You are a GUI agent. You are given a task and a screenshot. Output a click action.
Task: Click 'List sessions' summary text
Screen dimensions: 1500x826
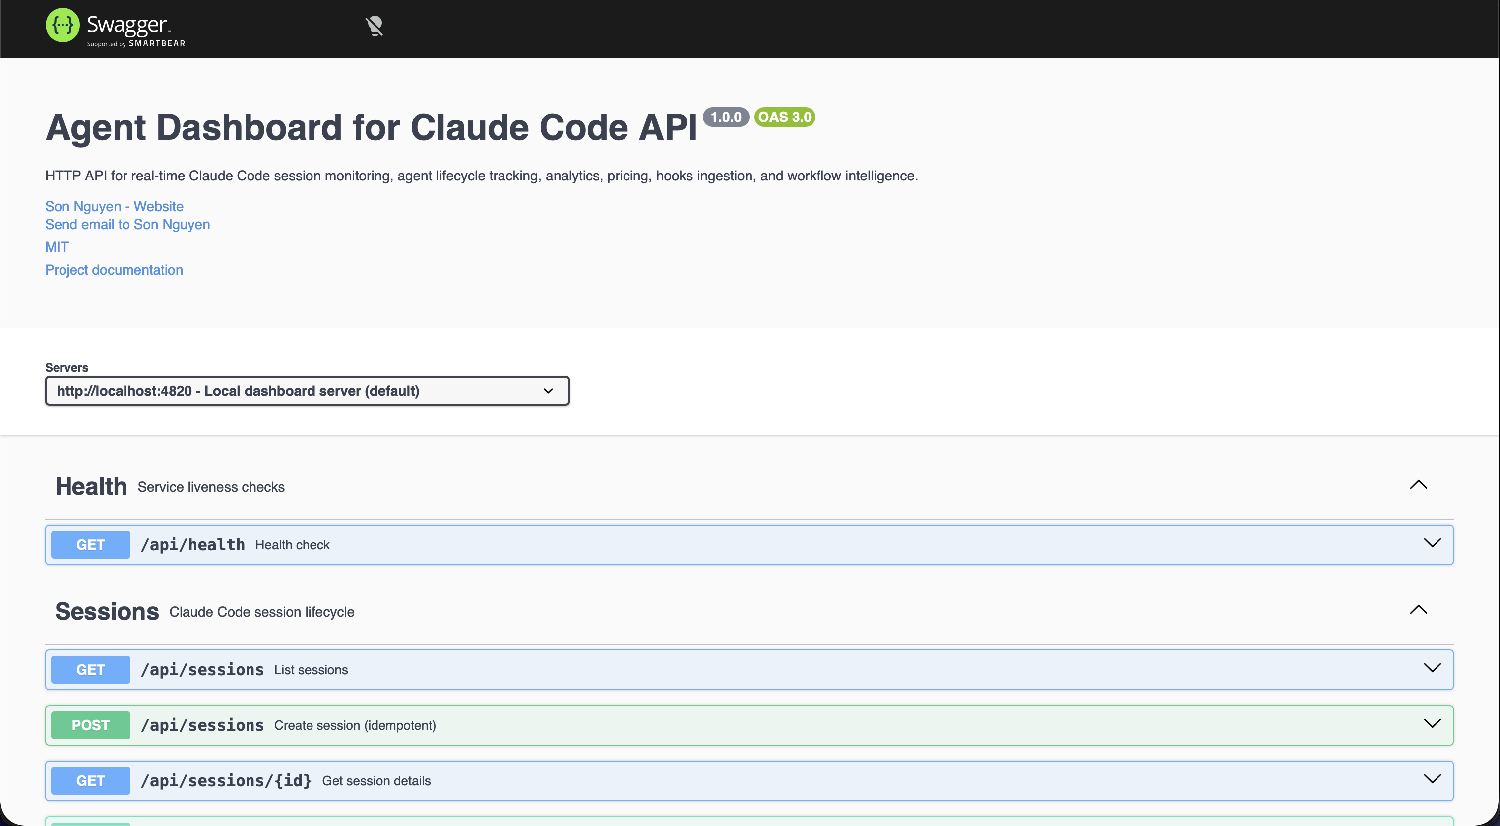click(311, 670)
